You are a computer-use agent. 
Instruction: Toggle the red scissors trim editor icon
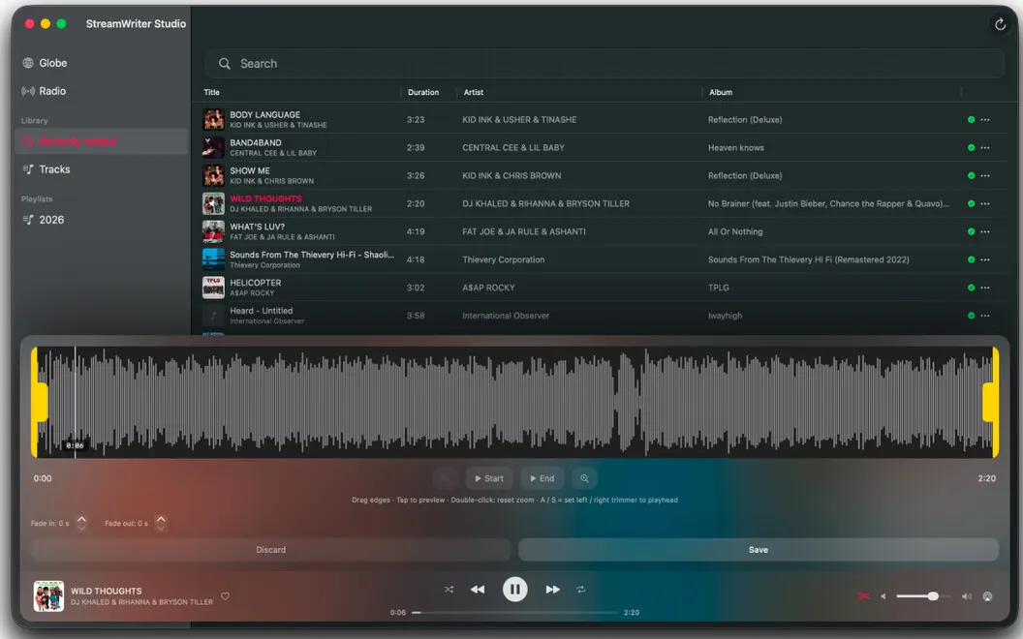coord(863,596)
